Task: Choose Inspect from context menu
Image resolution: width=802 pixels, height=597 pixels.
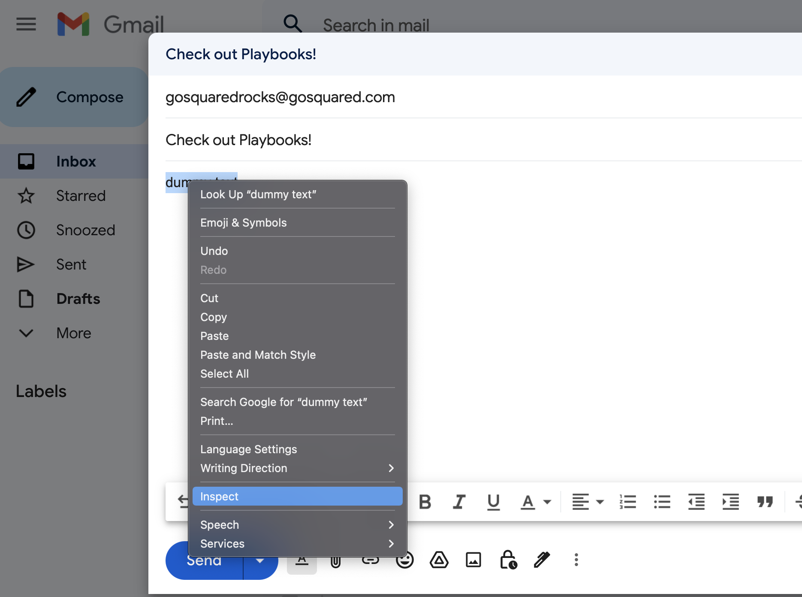Action: pos(298,497)
